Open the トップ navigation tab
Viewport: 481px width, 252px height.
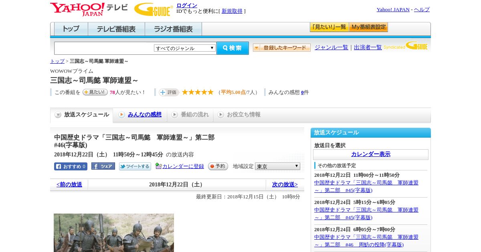click(71, 29)
